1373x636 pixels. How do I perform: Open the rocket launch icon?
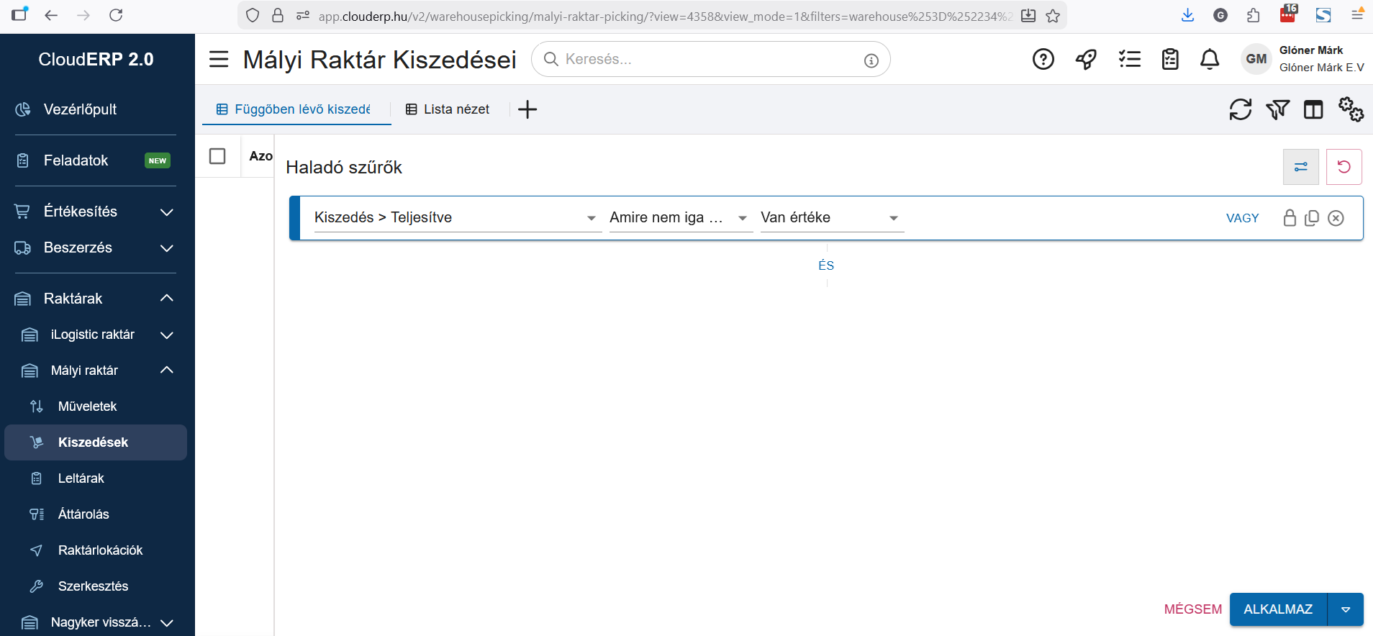(1086, 59)
